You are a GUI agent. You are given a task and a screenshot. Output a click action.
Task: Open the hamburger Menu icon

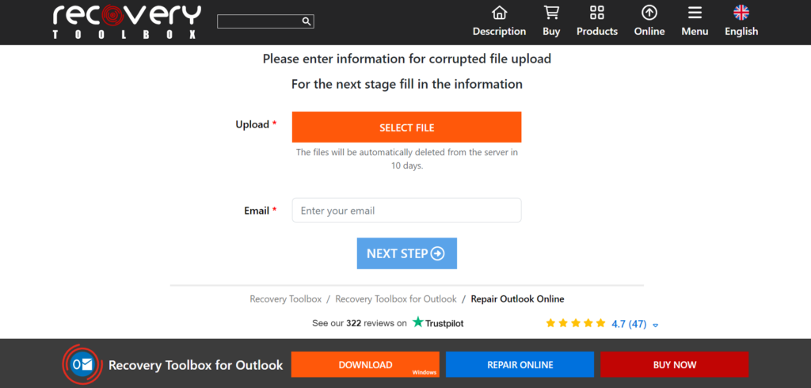point(695,13)
